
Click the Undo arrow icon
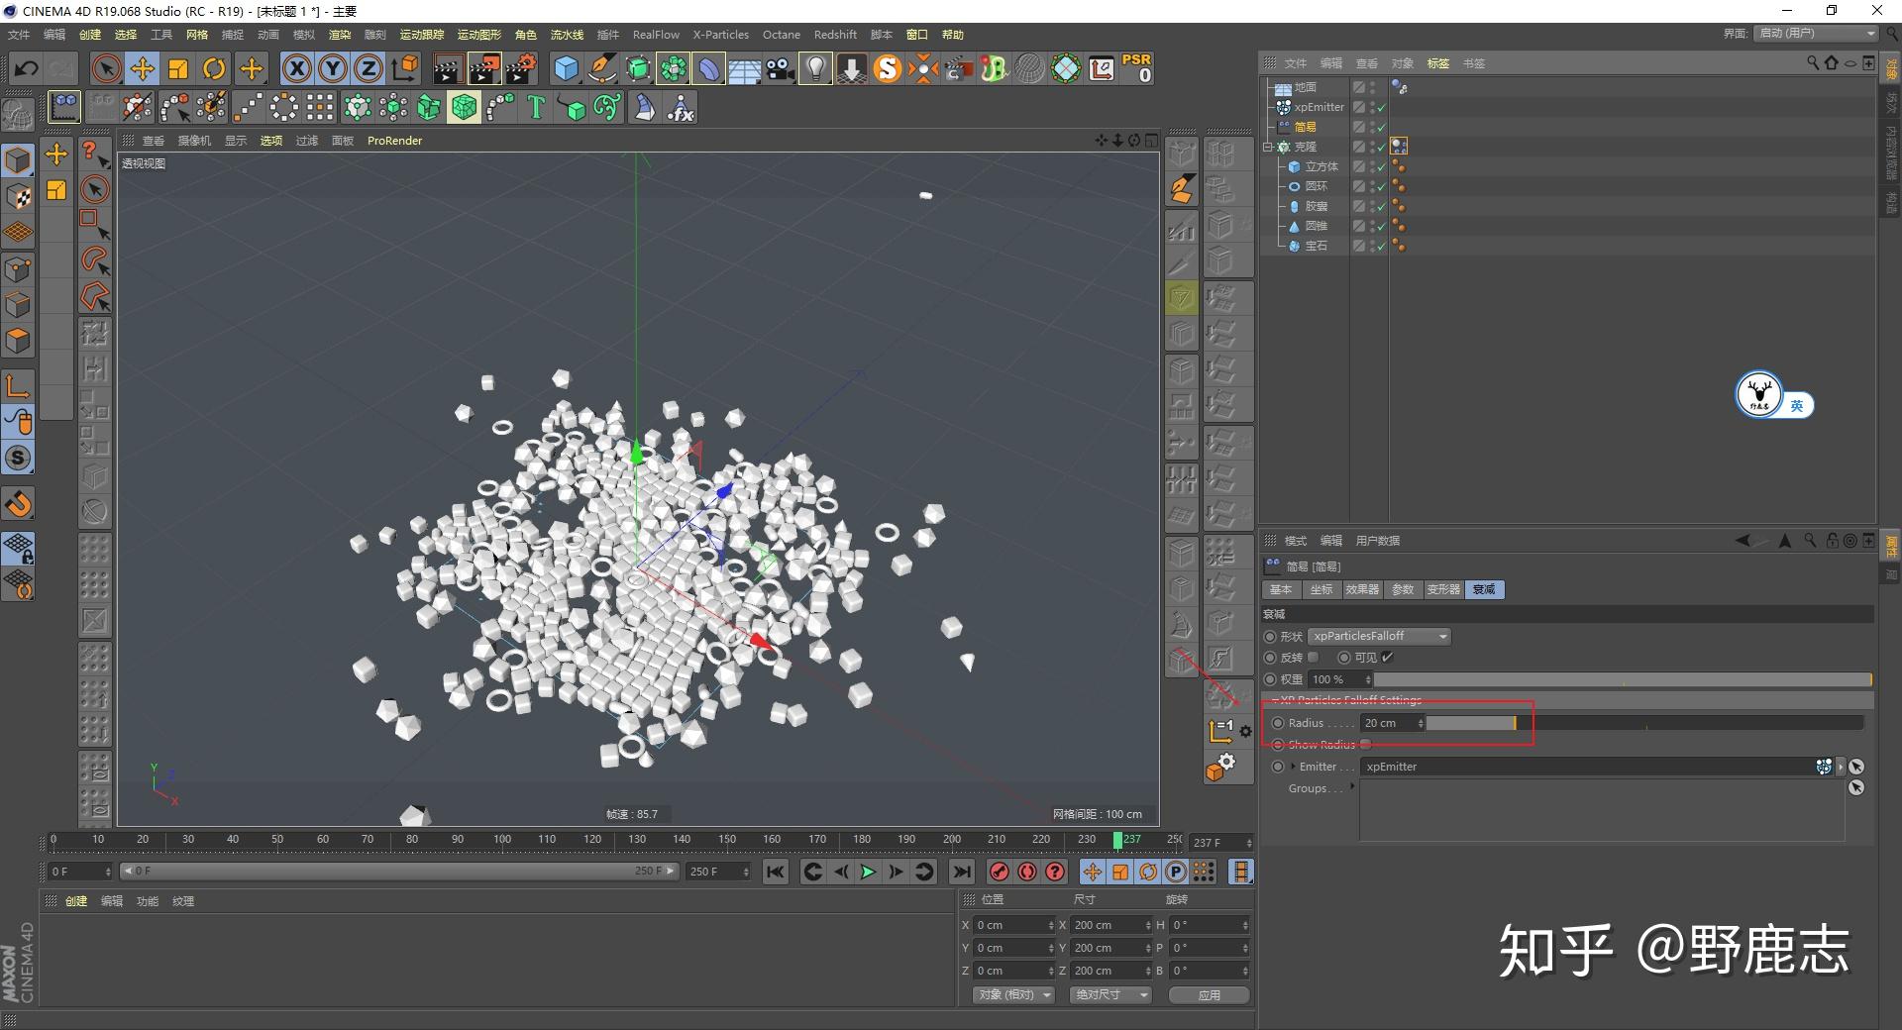coord(27,68)
